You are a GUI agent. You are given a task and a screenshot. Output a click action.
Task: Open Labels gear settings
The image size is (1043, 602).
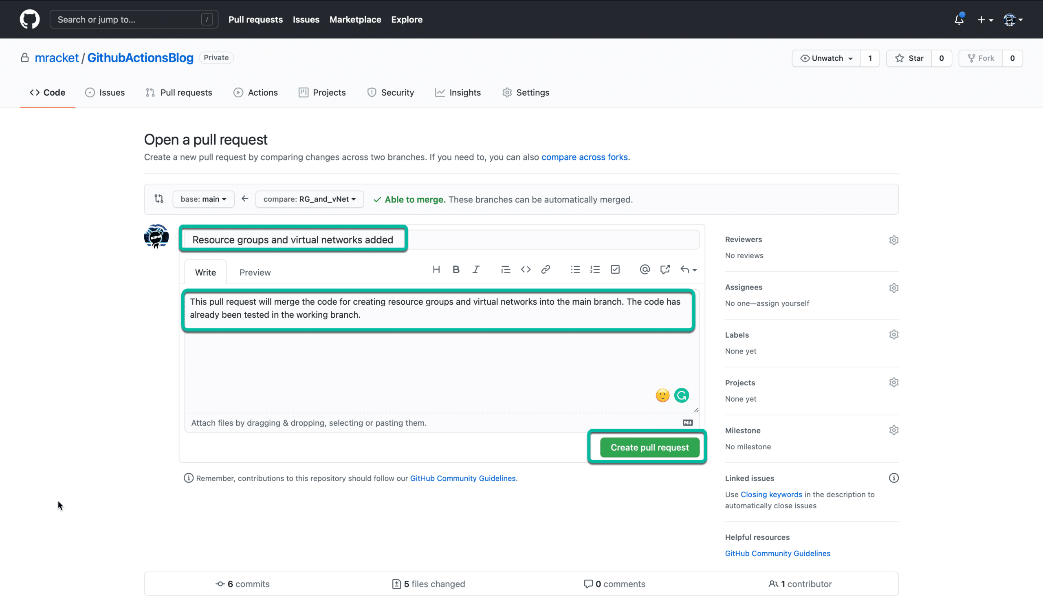click(x=894, y=334)
